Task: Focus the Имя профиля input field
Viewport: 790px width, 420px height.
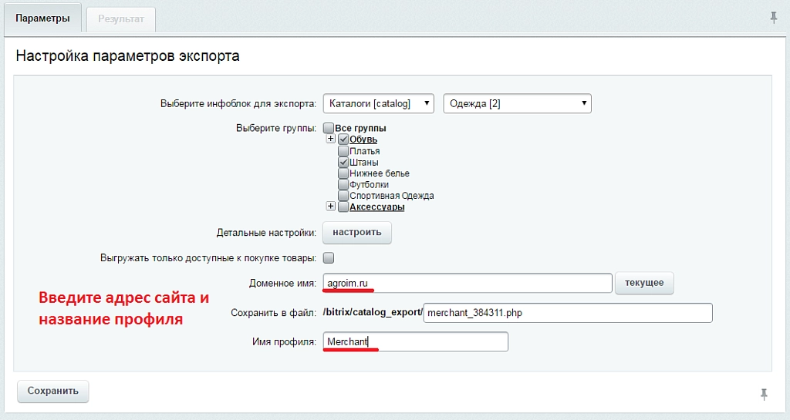Action: [x=416, y=342]
